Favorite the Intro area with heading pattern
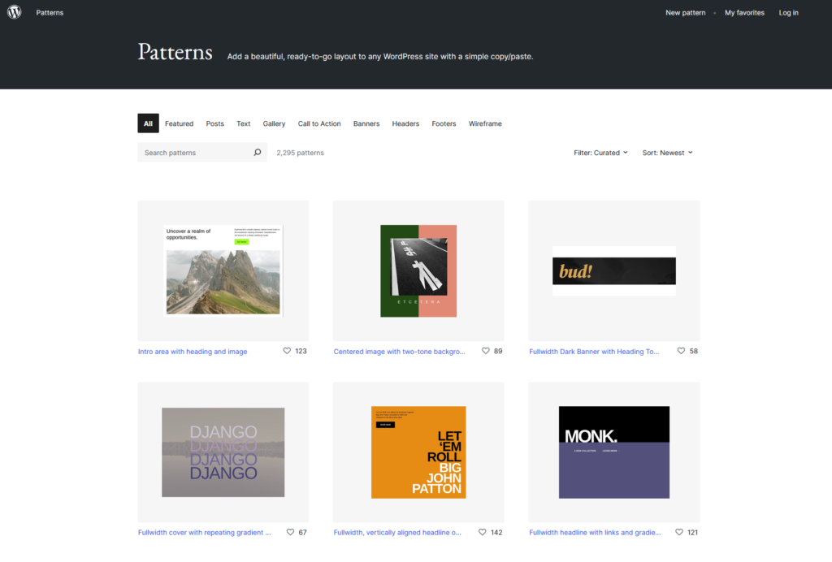832x562 pixels. [x=287, y=351]
